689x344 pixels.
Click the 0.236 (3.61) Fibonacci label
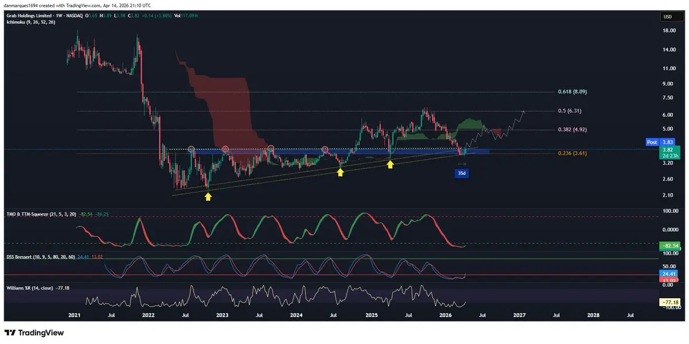point(572,154)
